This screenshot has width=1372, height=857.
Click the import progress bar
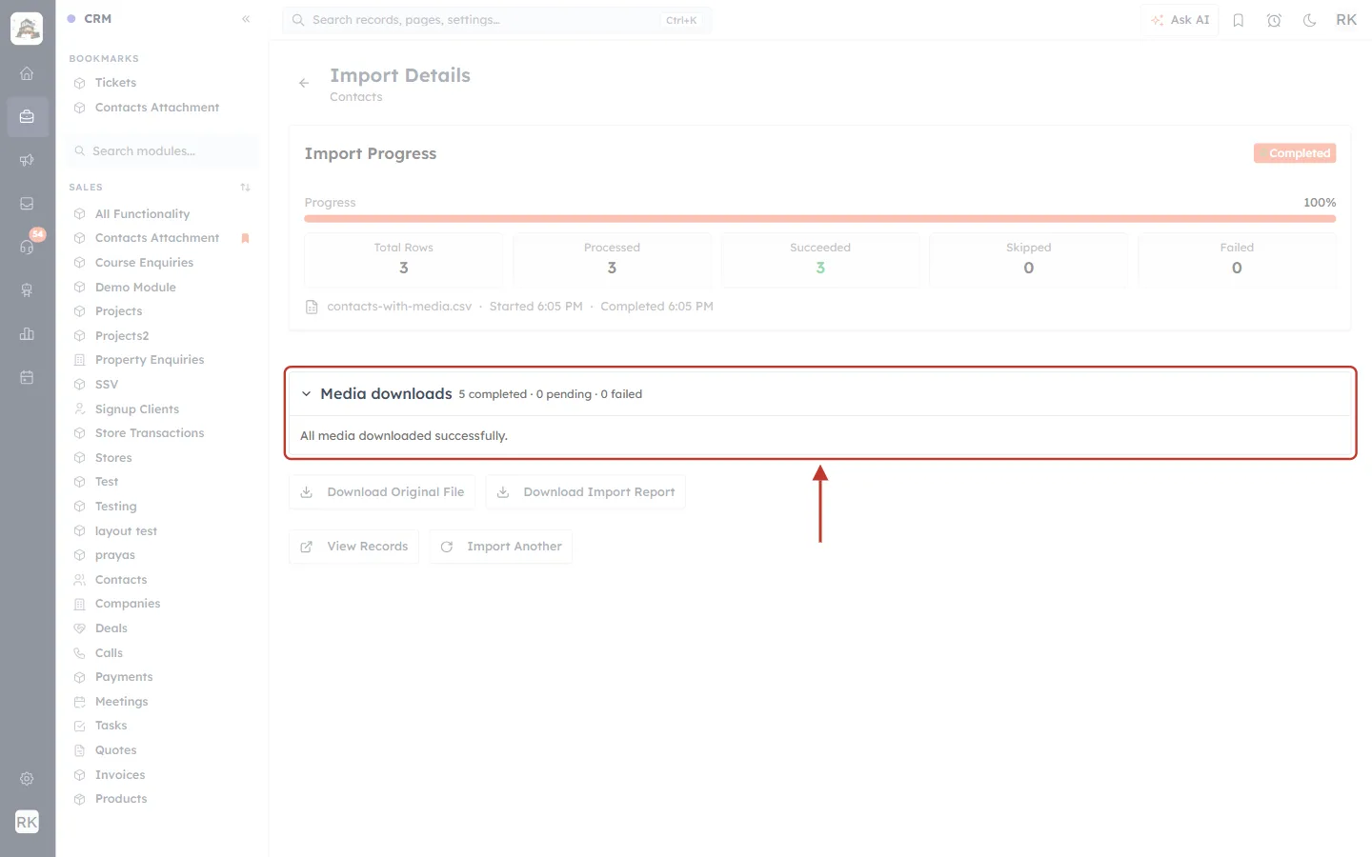coord(820,219)
